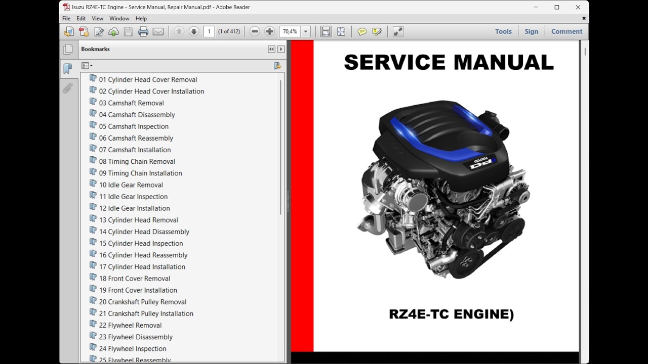This screenshot has height=364, width=648.
Task: Open the Tools pane
Action: point(503,31)
